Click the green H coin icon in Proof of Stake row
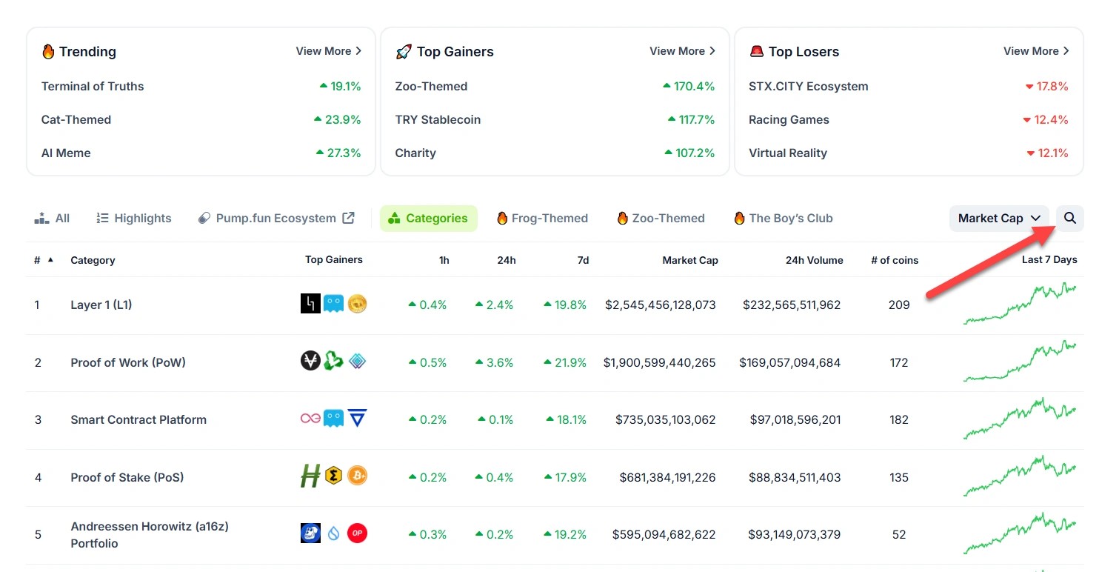This screenshot has height=572, width=1119. [x=310, y=476]
